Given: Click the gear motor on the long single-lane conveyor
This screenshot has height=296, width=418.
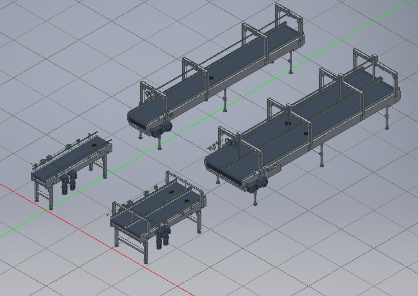Looking at the screenshot, I should 161,128.
